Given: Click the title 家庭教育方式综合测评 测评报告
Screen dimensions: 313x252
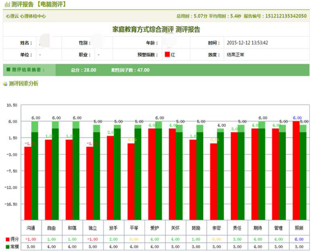Looking at the screenshot, I should [156, 30].
